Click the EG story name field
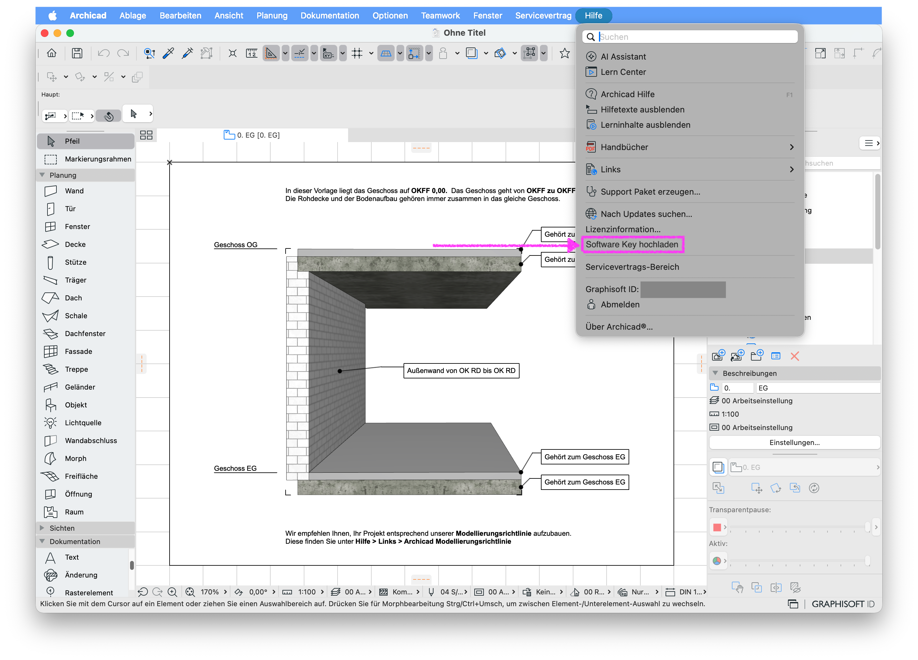This screenshot has width=918, height=660. 818,388
